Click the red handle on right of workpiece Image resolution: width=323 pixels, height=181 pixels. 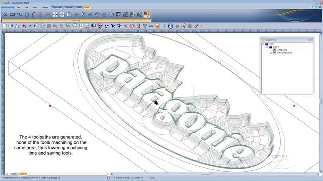pos(294,106)
